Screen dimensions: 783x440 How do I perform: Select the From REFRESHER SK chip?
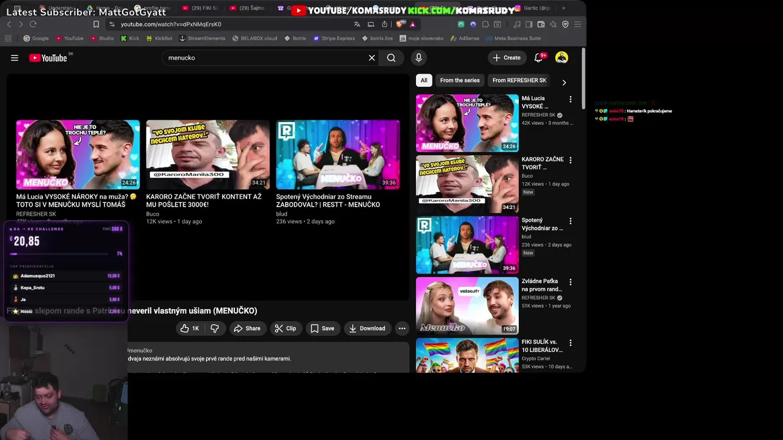[519, 80]
